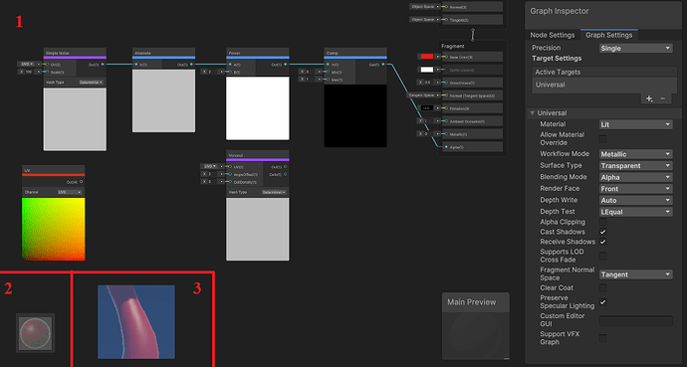Enable Supports LOD Cross Fade
Image resolution: width=687 pixels, height=367 pixels.
(x=603, y=256)
